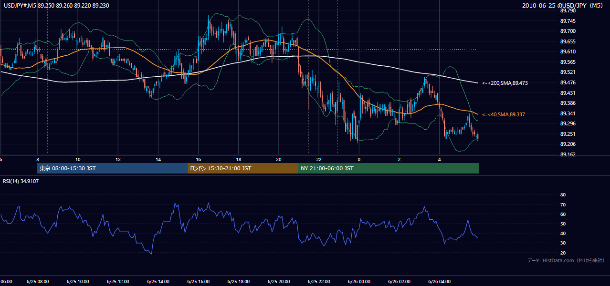Click price axis value 89.251
This screenshot has width=610, height=286.
568,134
